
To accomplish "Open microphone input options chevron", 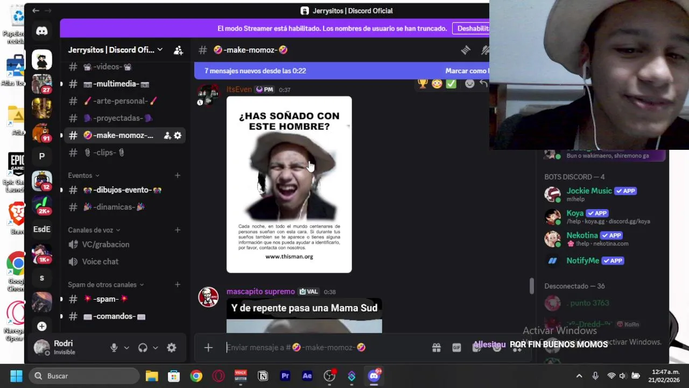I will coord(126,348).
